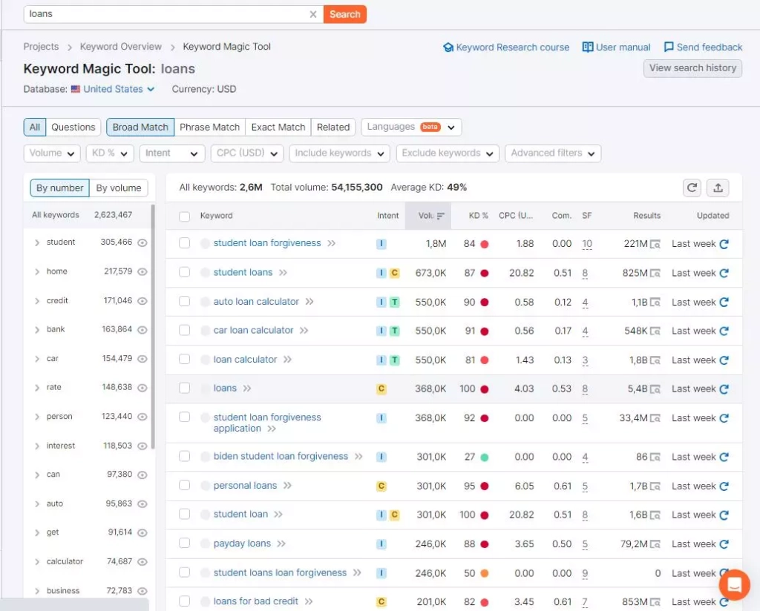Viewport: 760px width, 611px height.
Task: Change the United States database
Action: [113, 89]
